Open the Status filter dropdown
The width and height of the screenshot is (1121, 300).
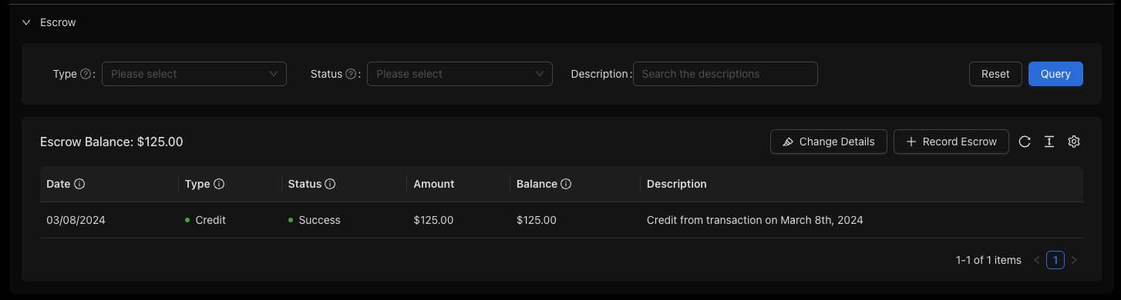pyautogui.click(x=460, y=74)
